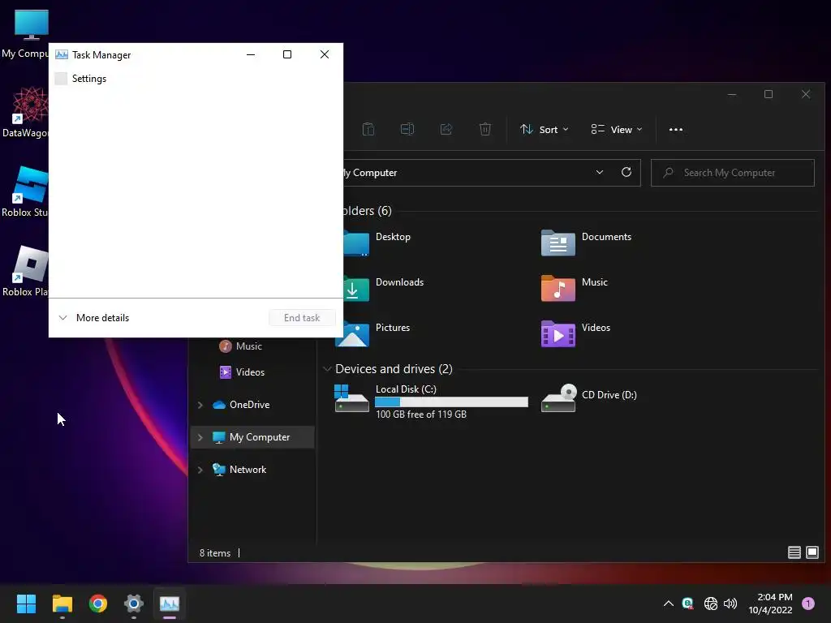Open the View dropdown in File Explorer

click(x=617, y=129)
